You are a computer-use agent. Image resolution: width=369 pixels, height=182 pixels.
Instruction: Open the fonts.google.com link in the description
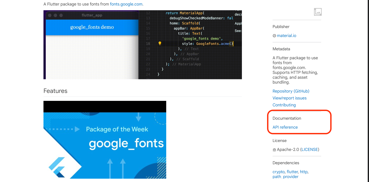point(126,4)
